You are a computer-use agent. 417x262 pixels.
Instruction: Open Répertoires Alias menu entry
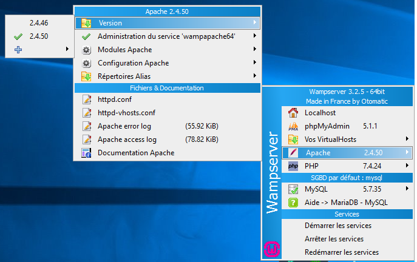coord(168,76)
